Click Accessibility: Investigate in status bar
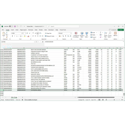 pyautogui.click(x=31, y=100)
